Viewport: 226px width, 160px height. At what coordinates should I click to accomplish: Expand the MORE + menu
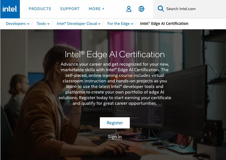96,9
